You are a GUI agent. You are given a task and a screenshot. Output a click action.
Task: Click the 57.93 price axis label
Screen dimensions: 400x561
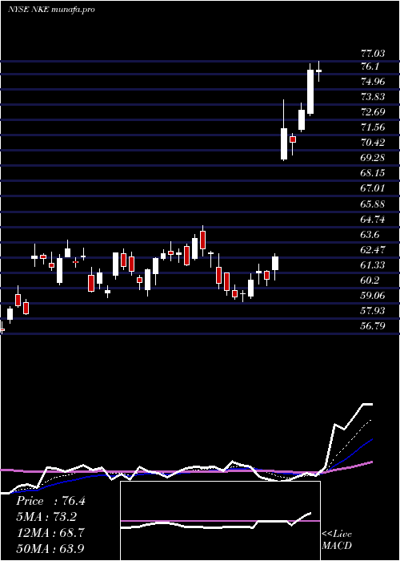373,311
